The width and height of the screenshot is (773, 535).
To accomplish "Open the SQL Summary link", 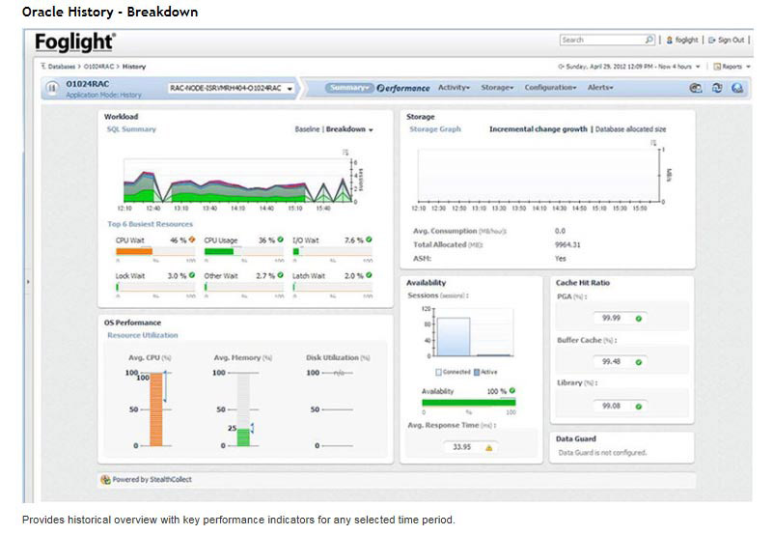I will tap(131, 128).
